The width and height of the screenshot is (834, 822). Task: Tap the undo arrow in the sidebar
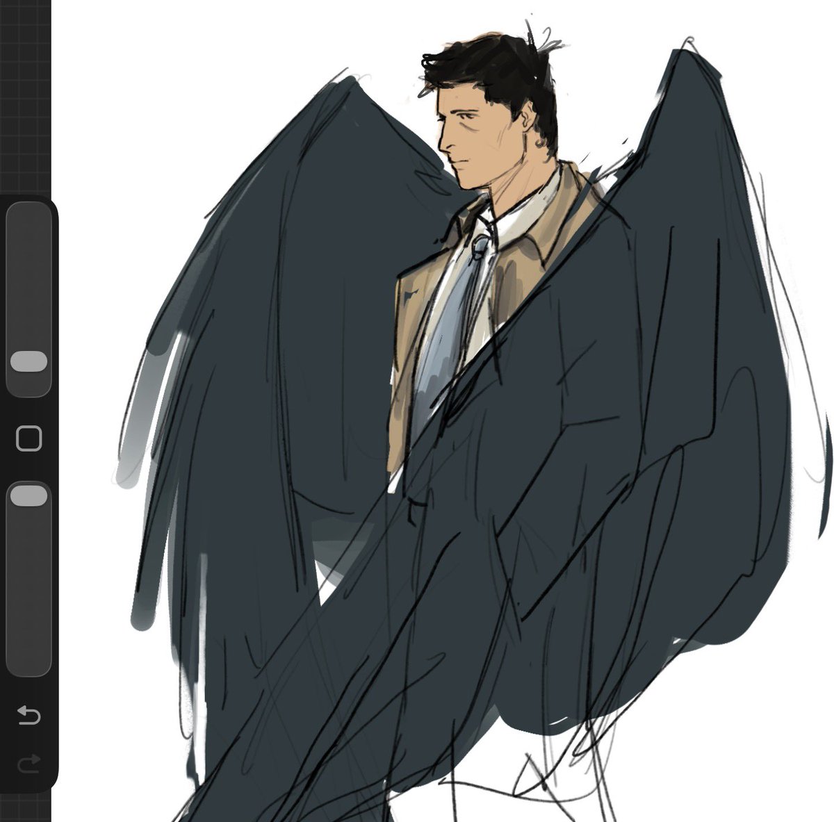pos(28,716)
